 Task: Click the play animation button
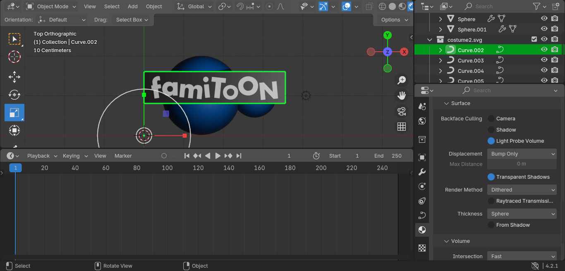[218, 156]
